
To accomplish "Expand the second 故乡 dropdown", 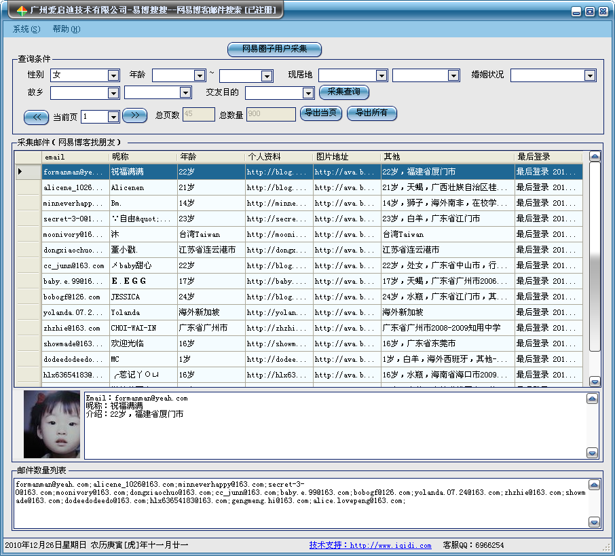I will tap(185, 92).
